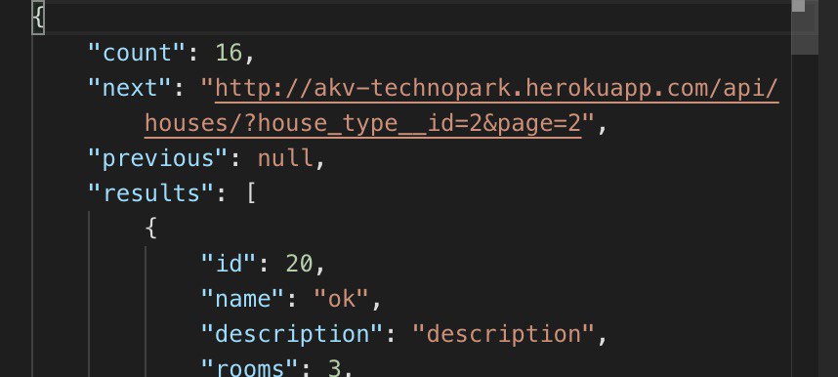Click the "previous" key text
This screenshot has width=838, height=377.
[158, 159]
